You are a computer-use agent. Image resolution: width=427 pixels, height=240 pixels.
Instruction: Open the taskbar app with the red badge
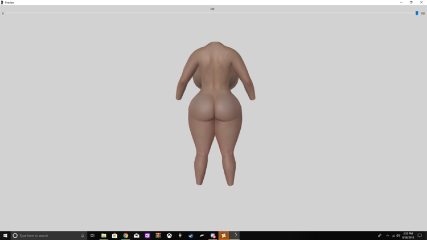click(x=213, y=235)
